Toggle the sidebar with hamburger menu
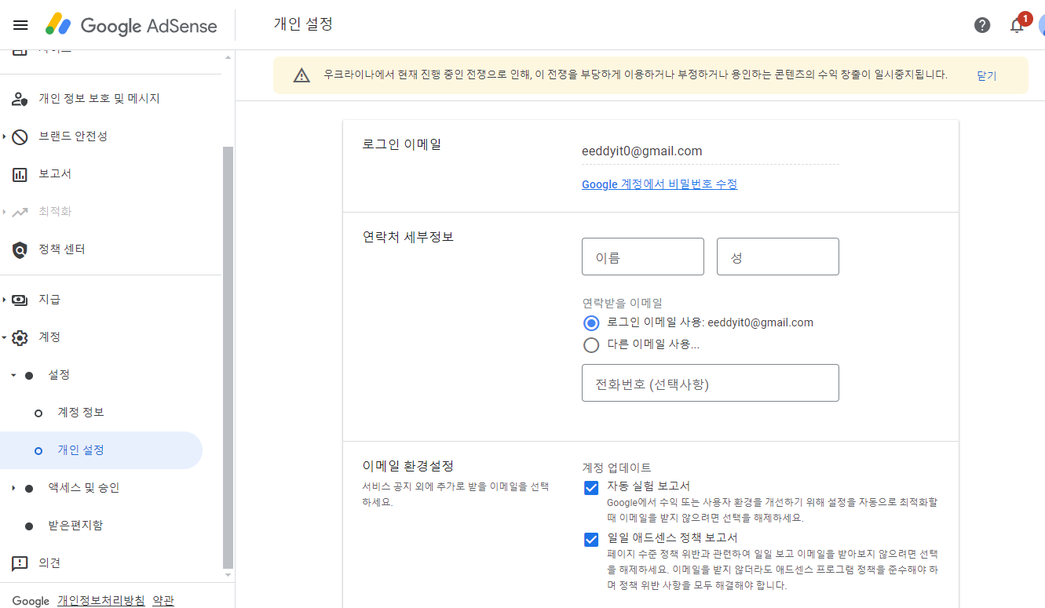Screen dimensions: 1045x608 pyautogui.click(x=20, y=24)
